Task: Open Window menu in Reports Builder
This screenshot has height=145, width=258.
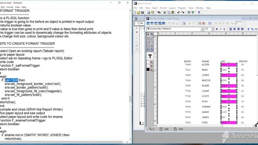Action: coord(200,8)
